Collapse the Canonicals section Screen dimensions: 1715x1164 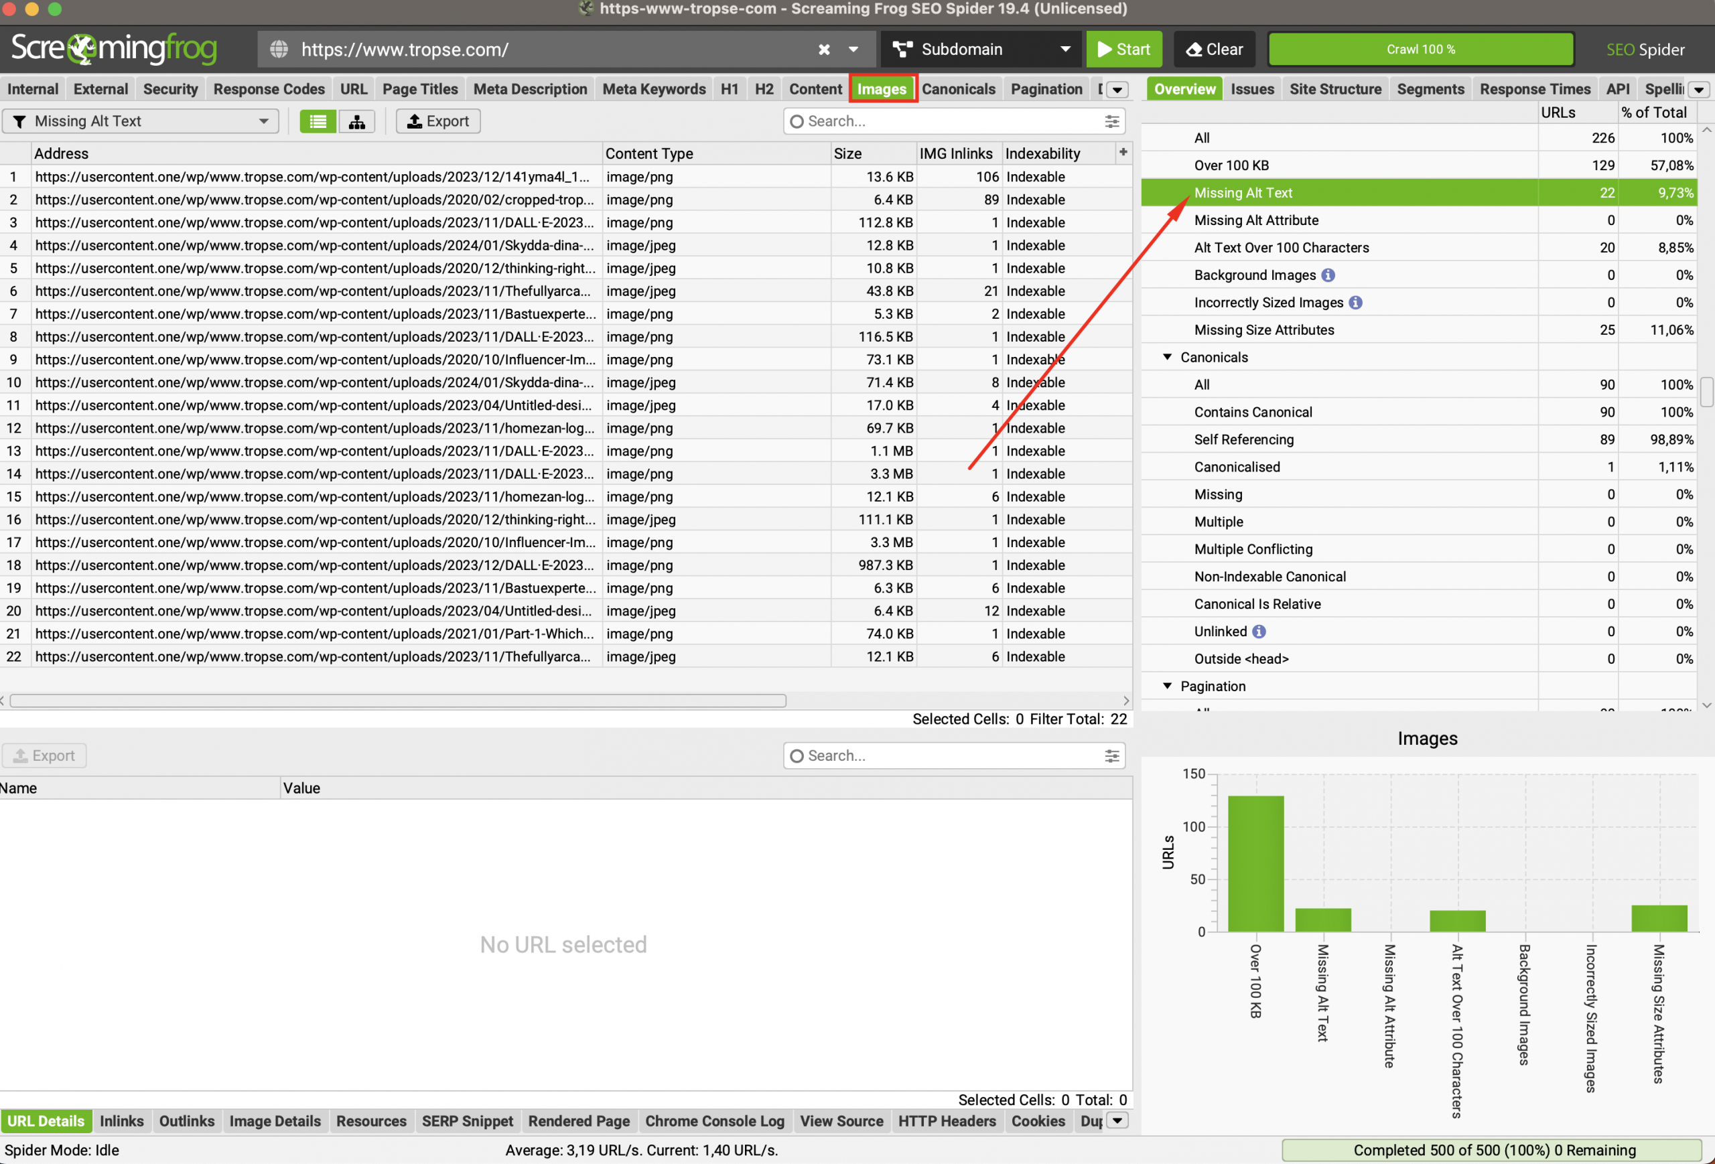tap(1167, 357)
